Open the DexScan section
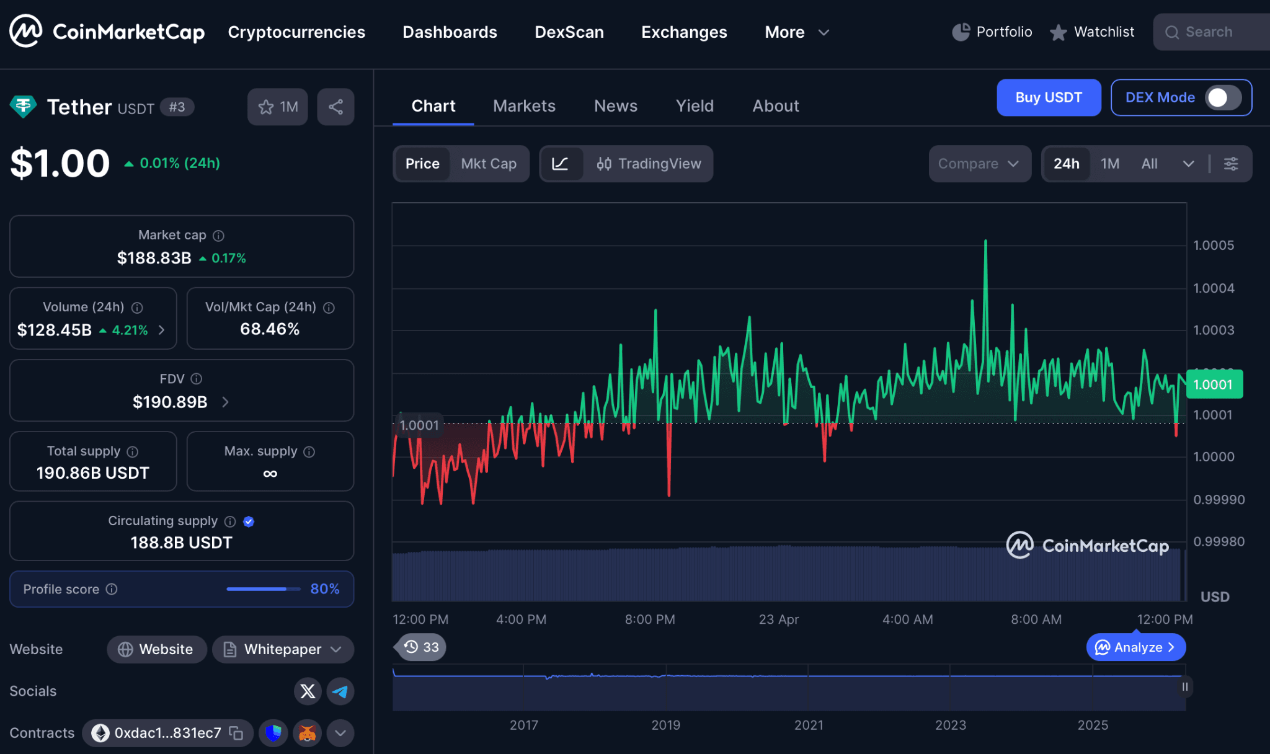The width and height of the screenshot is (1270, 754). 569,32
